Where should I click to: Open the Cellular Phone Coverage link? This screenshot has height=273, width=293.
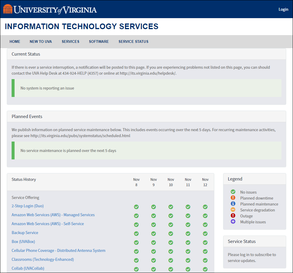point(59,250)
